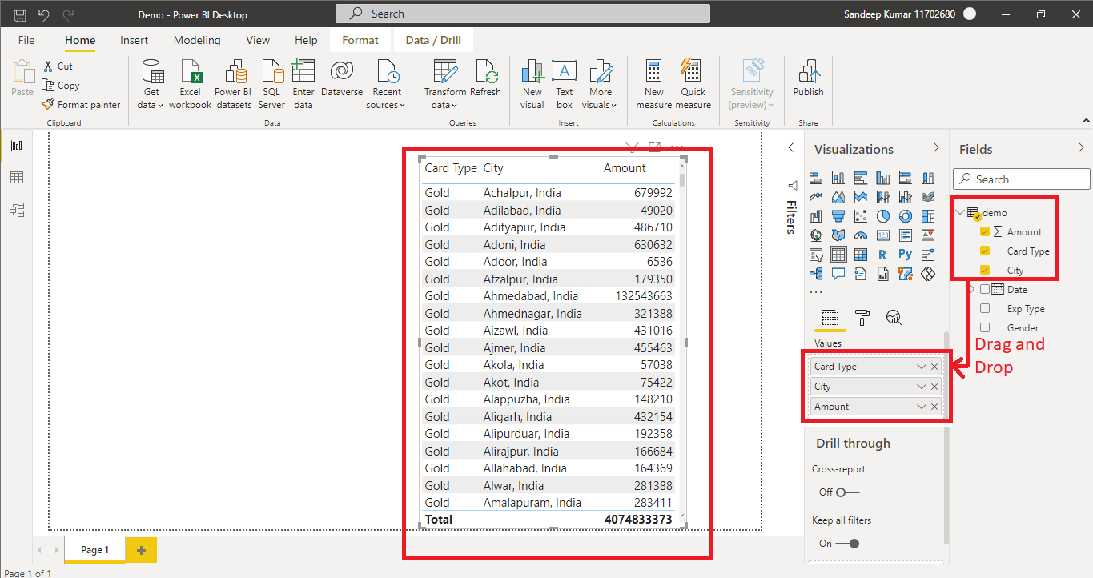Click the Text box insert icon
The image size is (1093, 578).
coord(565,82)
